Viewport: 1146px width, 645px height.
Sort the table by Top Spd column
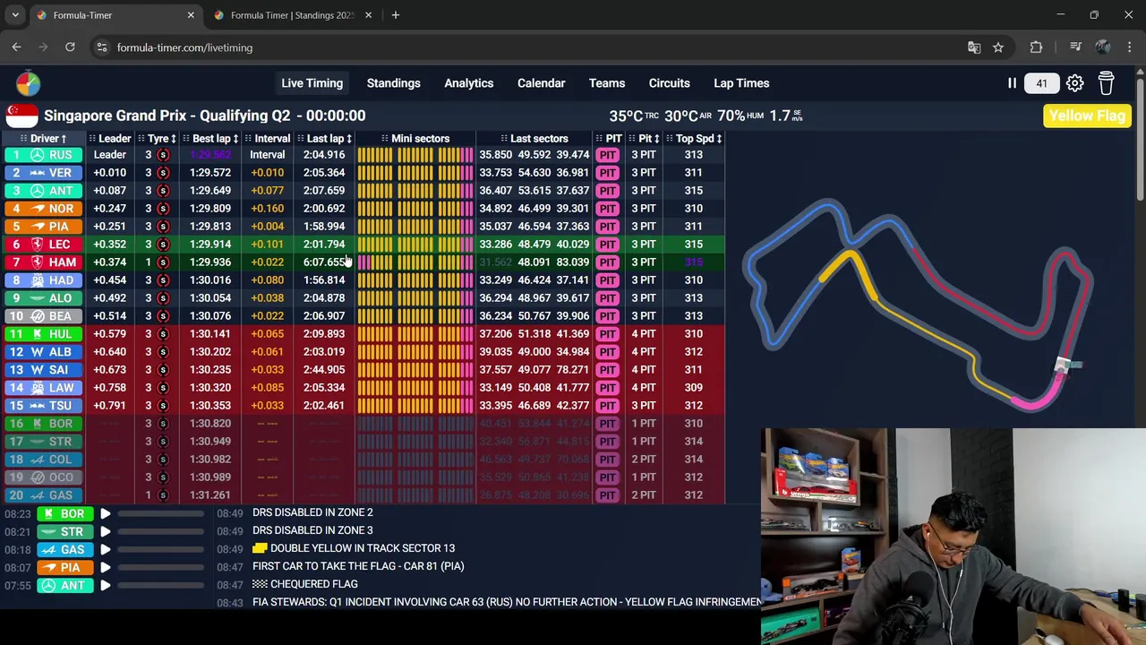click(x=694, y=139)
